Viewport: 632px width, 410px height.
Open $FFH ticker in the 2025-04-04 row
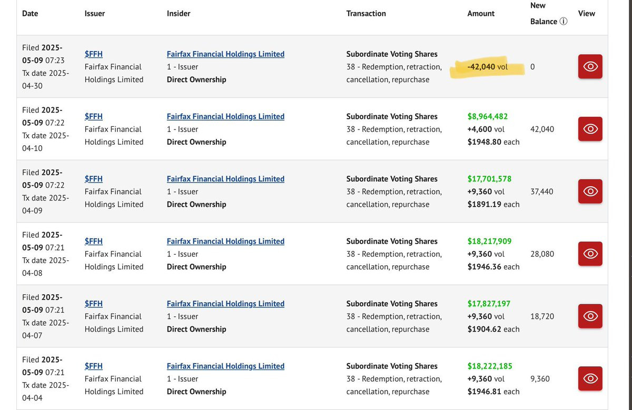pyautogui.click(x=94, y=366)
